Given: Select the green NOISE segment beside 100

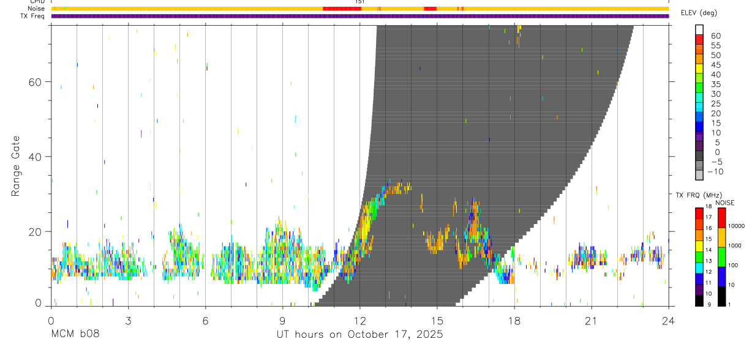Looking at the screenshot, I should point(721,257).
